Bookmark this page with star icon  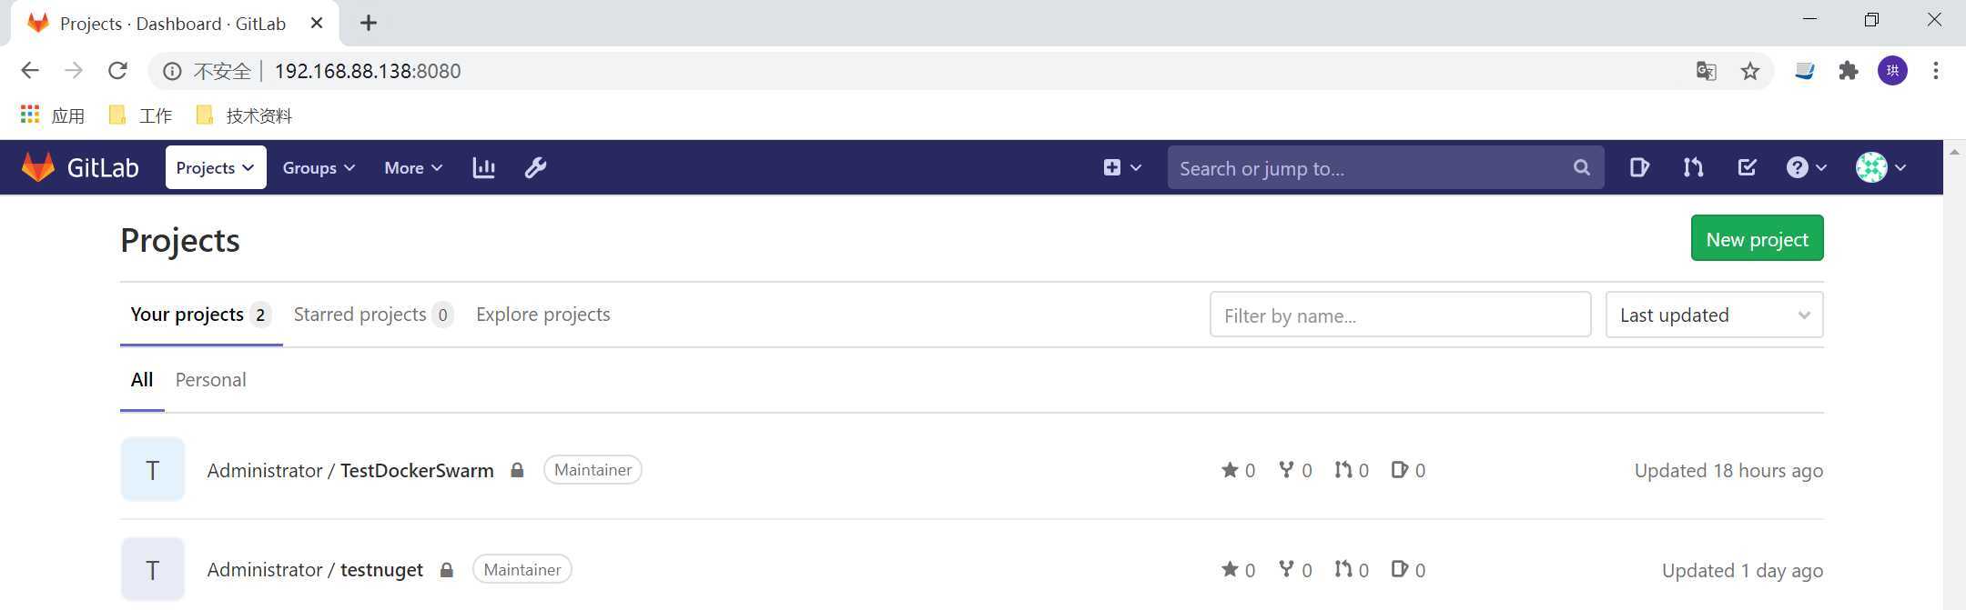(1749, 71)
